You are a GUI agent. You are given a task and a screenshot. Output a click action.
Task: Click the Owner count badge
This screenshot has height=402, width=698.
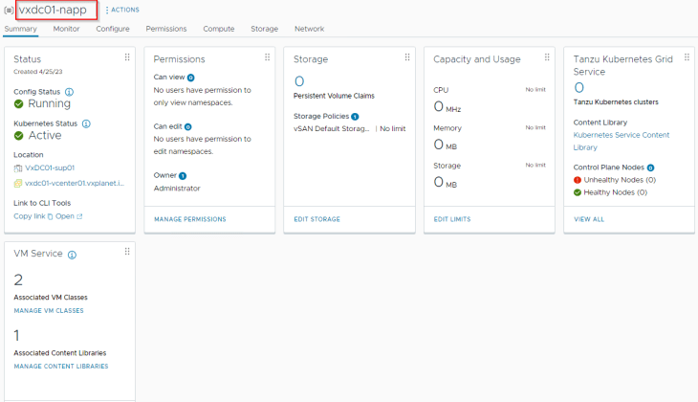tap(183, 176)
